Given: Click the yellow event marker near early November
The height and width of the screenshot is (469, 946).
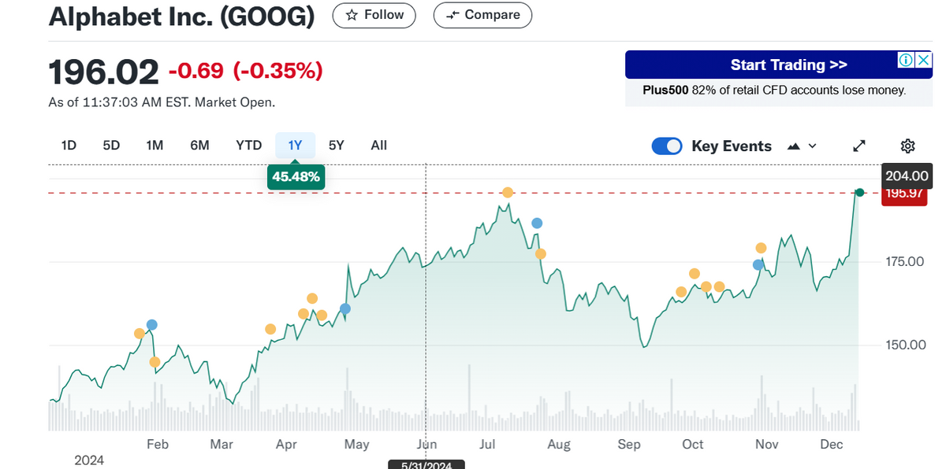Looking at the screenshot, I should [761, 248].
